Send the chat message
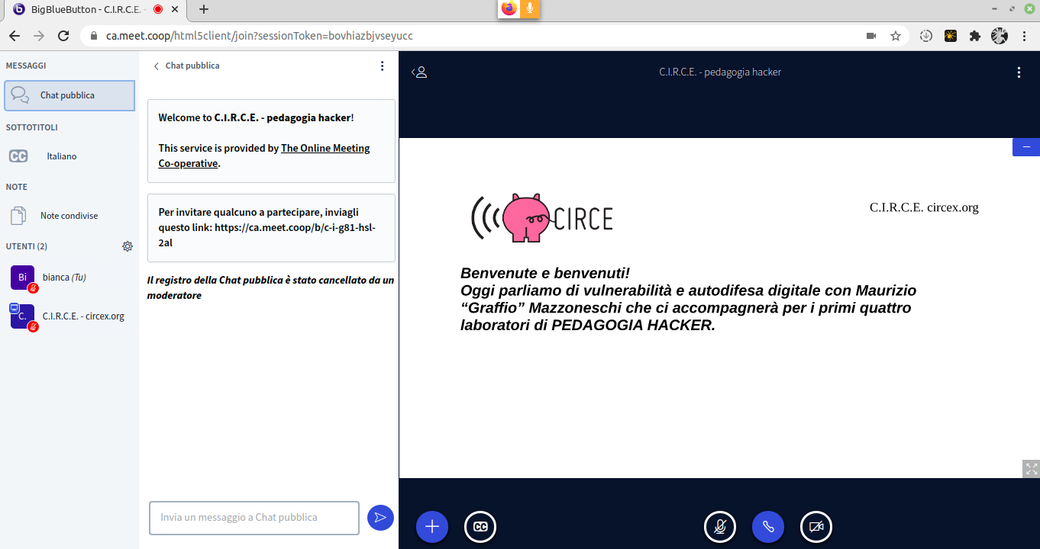The width and height of the screenshot is (1040, 549). [x=380, y=518]
